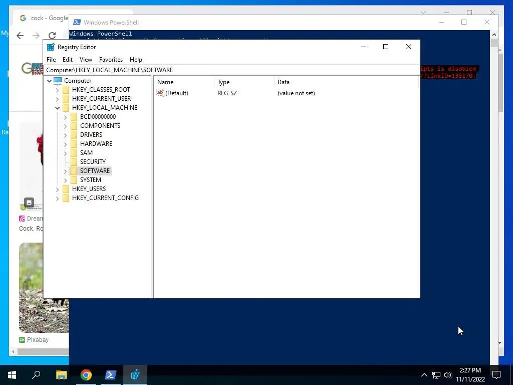Viewport: 513px width, 385px height.
Task: Open the taskbar clock and date
Action: pyautogui.click(x=470, y=375)
